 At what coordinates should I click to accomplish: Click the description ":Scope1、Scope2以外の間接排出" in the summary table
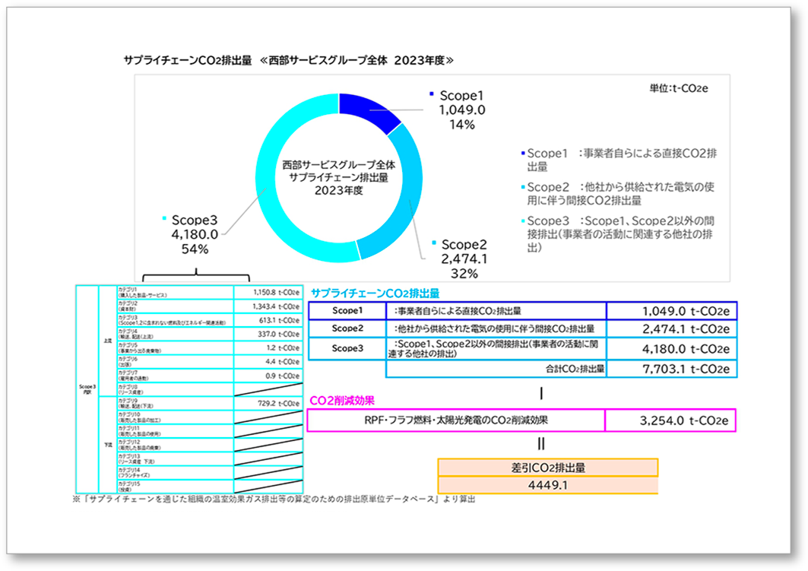coord(496,348)
